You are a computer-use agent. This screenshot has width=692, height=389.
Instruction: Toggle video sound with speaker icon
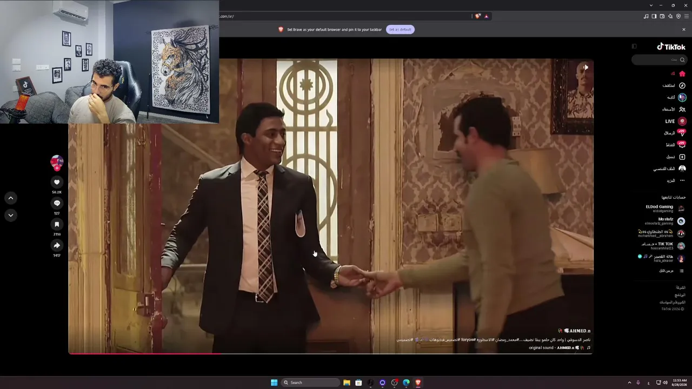point(585,68)
